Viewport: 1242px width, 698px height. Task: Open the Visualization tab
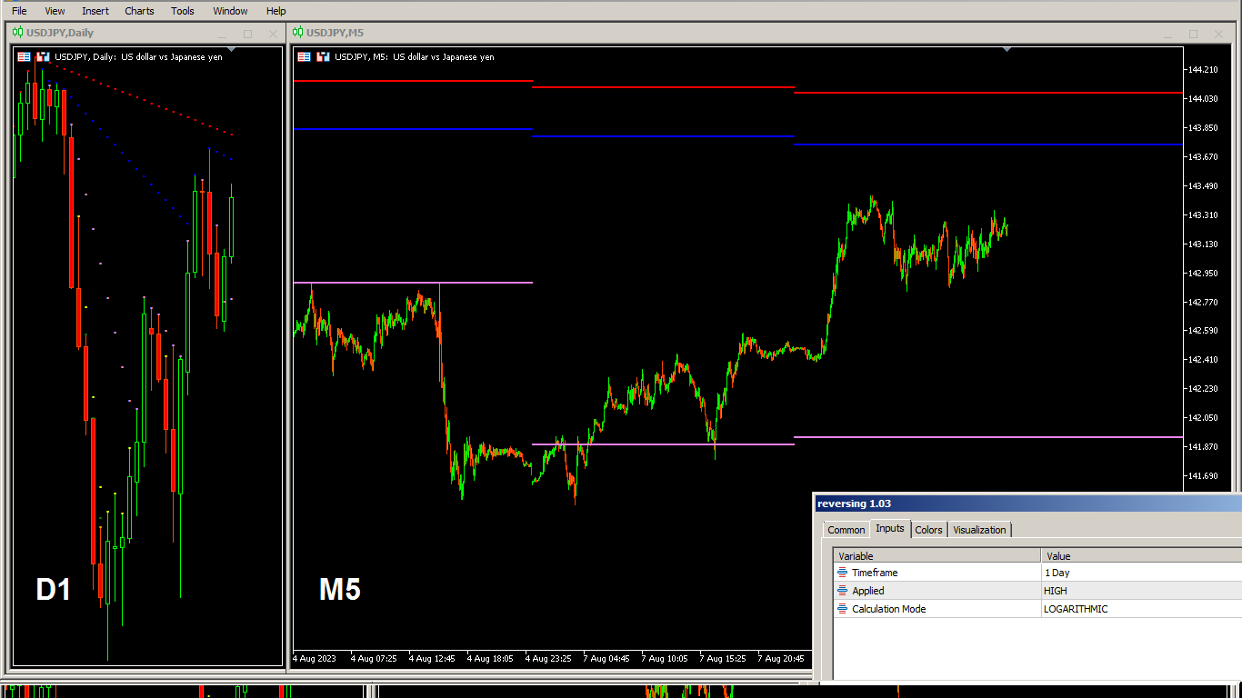pos(979,530)
